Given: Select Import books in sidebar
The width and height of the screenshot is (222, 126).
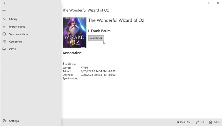Looking at the screenshot, I should [17, 26].
